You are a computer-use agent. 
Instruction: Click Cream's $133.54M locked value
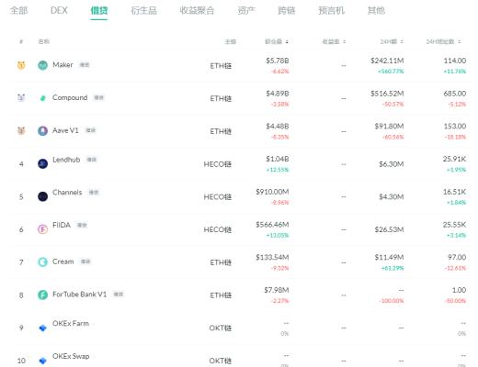(x=272, y=257)
